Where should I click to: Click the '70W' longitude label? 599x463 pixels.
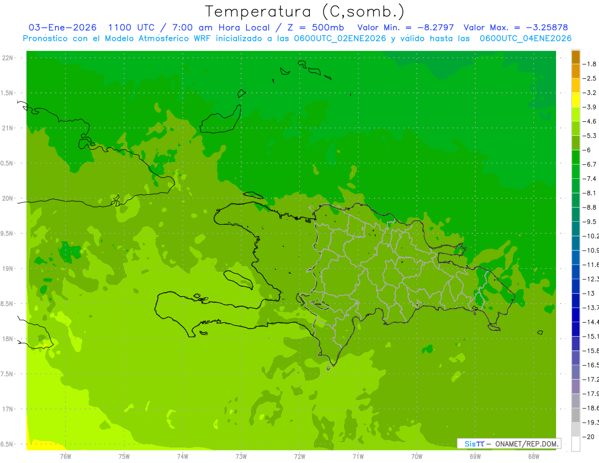click(x=417, y=457)
